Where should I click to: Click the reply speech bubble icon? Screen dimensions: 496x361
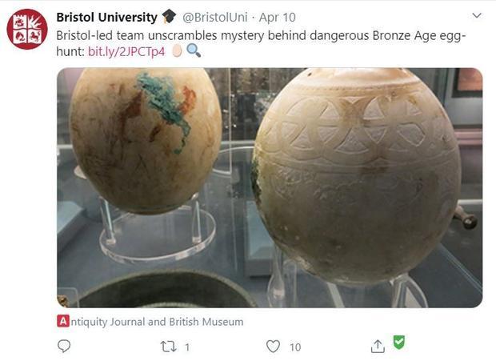[x=64, y=346]
